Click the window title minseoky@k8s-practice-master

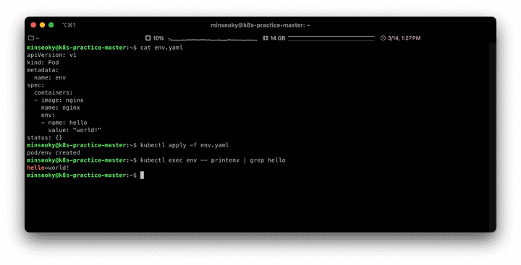(260, 25)
